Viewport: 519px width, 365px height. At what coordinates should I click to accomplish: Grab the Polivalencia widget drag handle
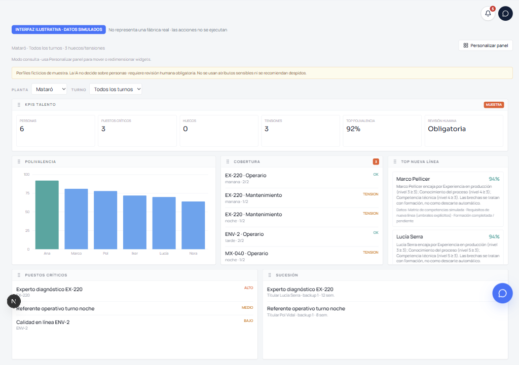click(x=19, y=161)
